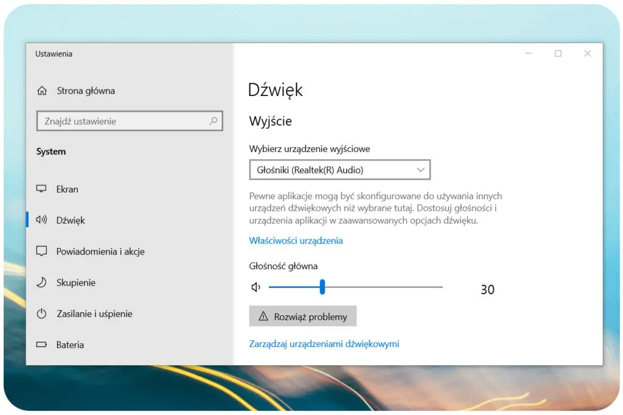Mute using speaker icon beside volume slider

click(256, 287)
